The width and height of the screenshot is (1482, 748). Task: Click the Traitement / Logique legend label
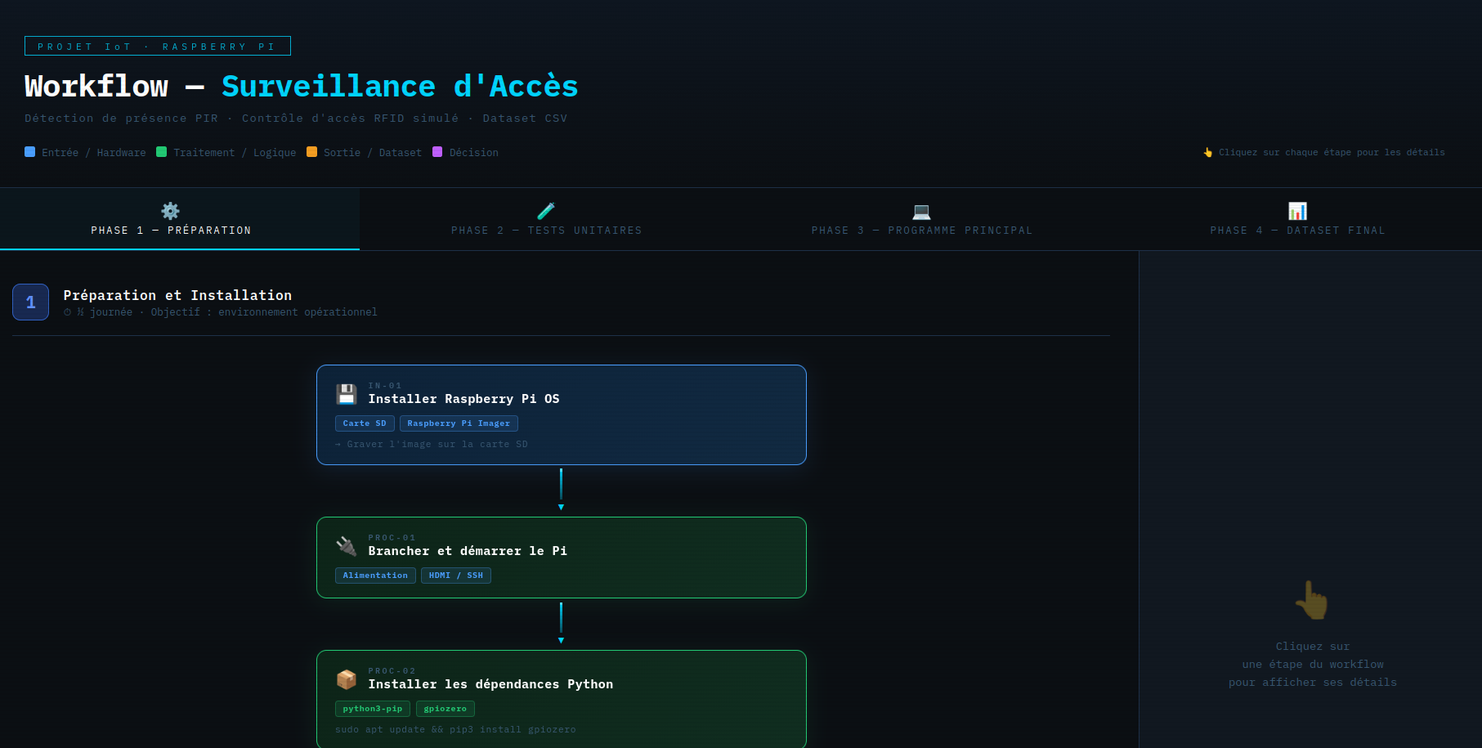click(235, 153)
